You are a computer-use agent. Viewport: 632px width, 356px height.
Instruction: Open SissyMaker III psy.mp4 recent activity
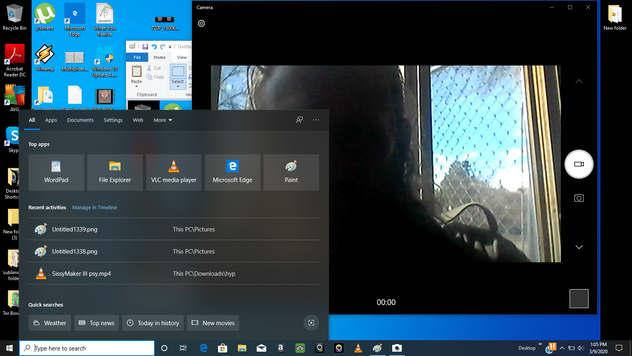tap(174, 274)
